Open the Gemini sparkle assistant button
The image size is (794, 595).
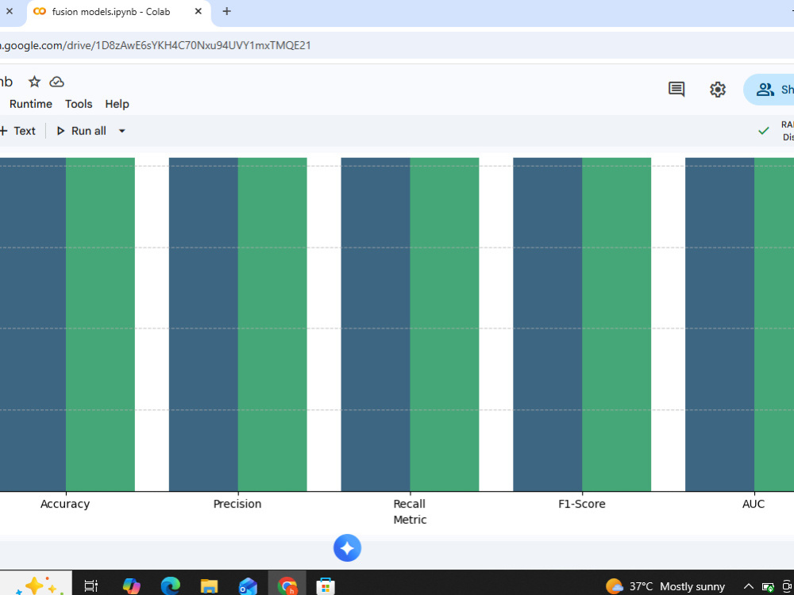(x=348, y=548)
